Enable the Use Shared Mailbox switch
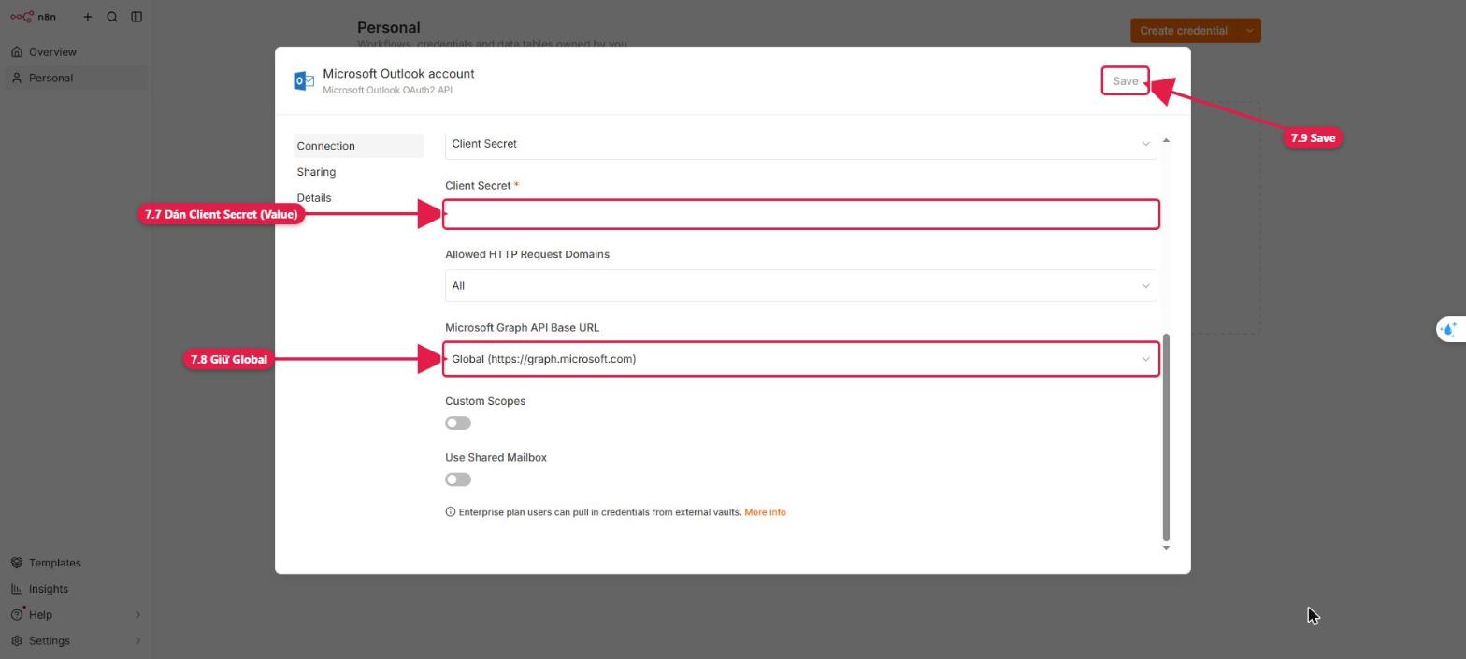 pos(458,480)
